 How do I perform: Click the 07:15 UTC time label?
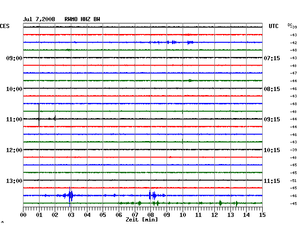[x=272, y=58]
